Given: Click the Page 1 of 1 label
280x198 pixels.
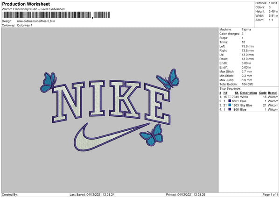Looking at the screenshot, I should click(x=270, y=194).
